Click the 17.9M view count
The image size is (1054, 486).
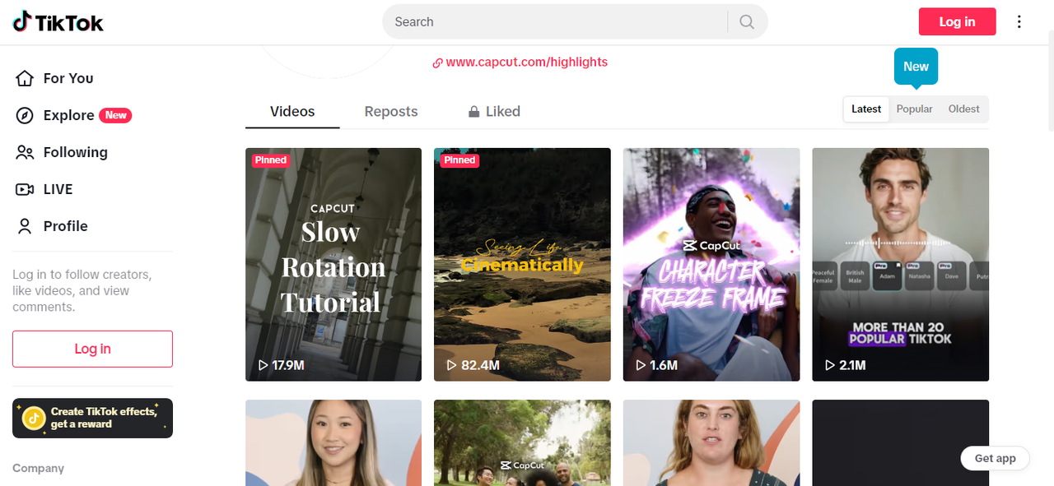[288, 365]
